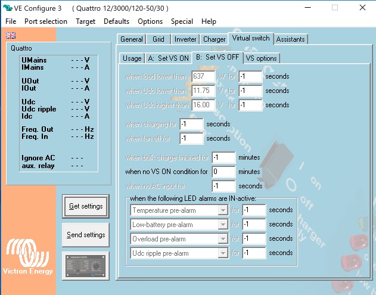This screenshot has width=376, height=295.
Task: Switch to the Inverter tab
Action: pos(185,39)
